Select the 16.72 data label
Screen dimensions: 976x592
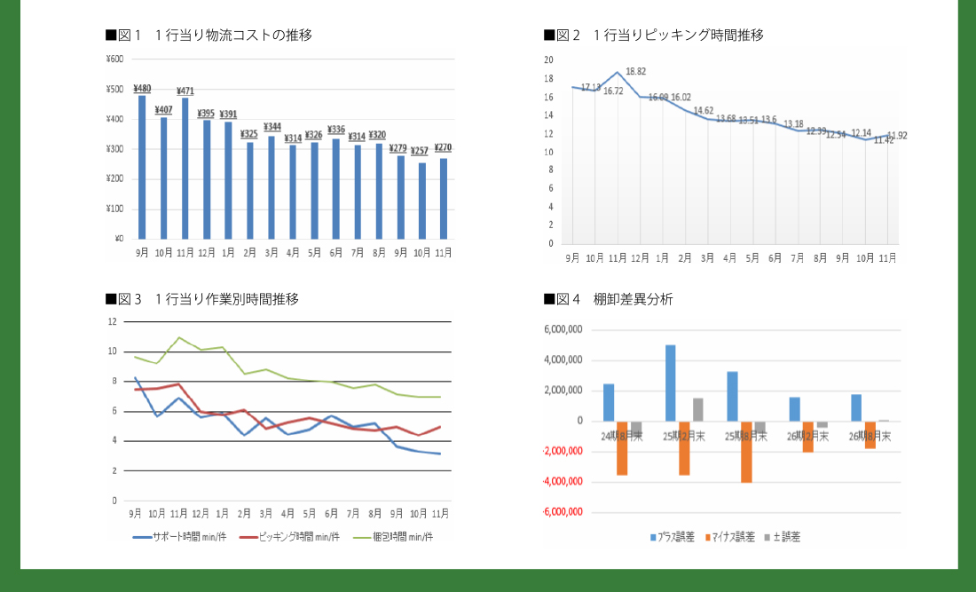pos(613,91)
